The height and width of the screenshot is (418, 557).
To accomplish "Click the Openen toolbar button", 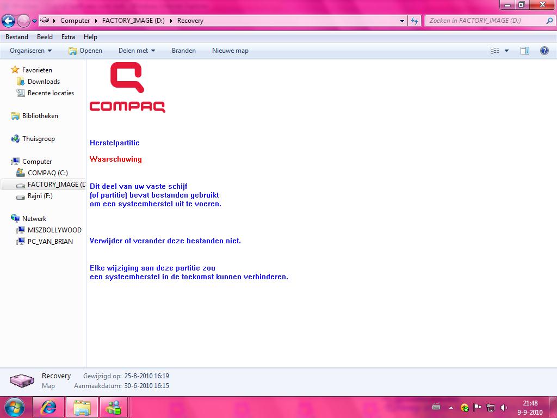I will pyautogui.click(x=85, y=51).
